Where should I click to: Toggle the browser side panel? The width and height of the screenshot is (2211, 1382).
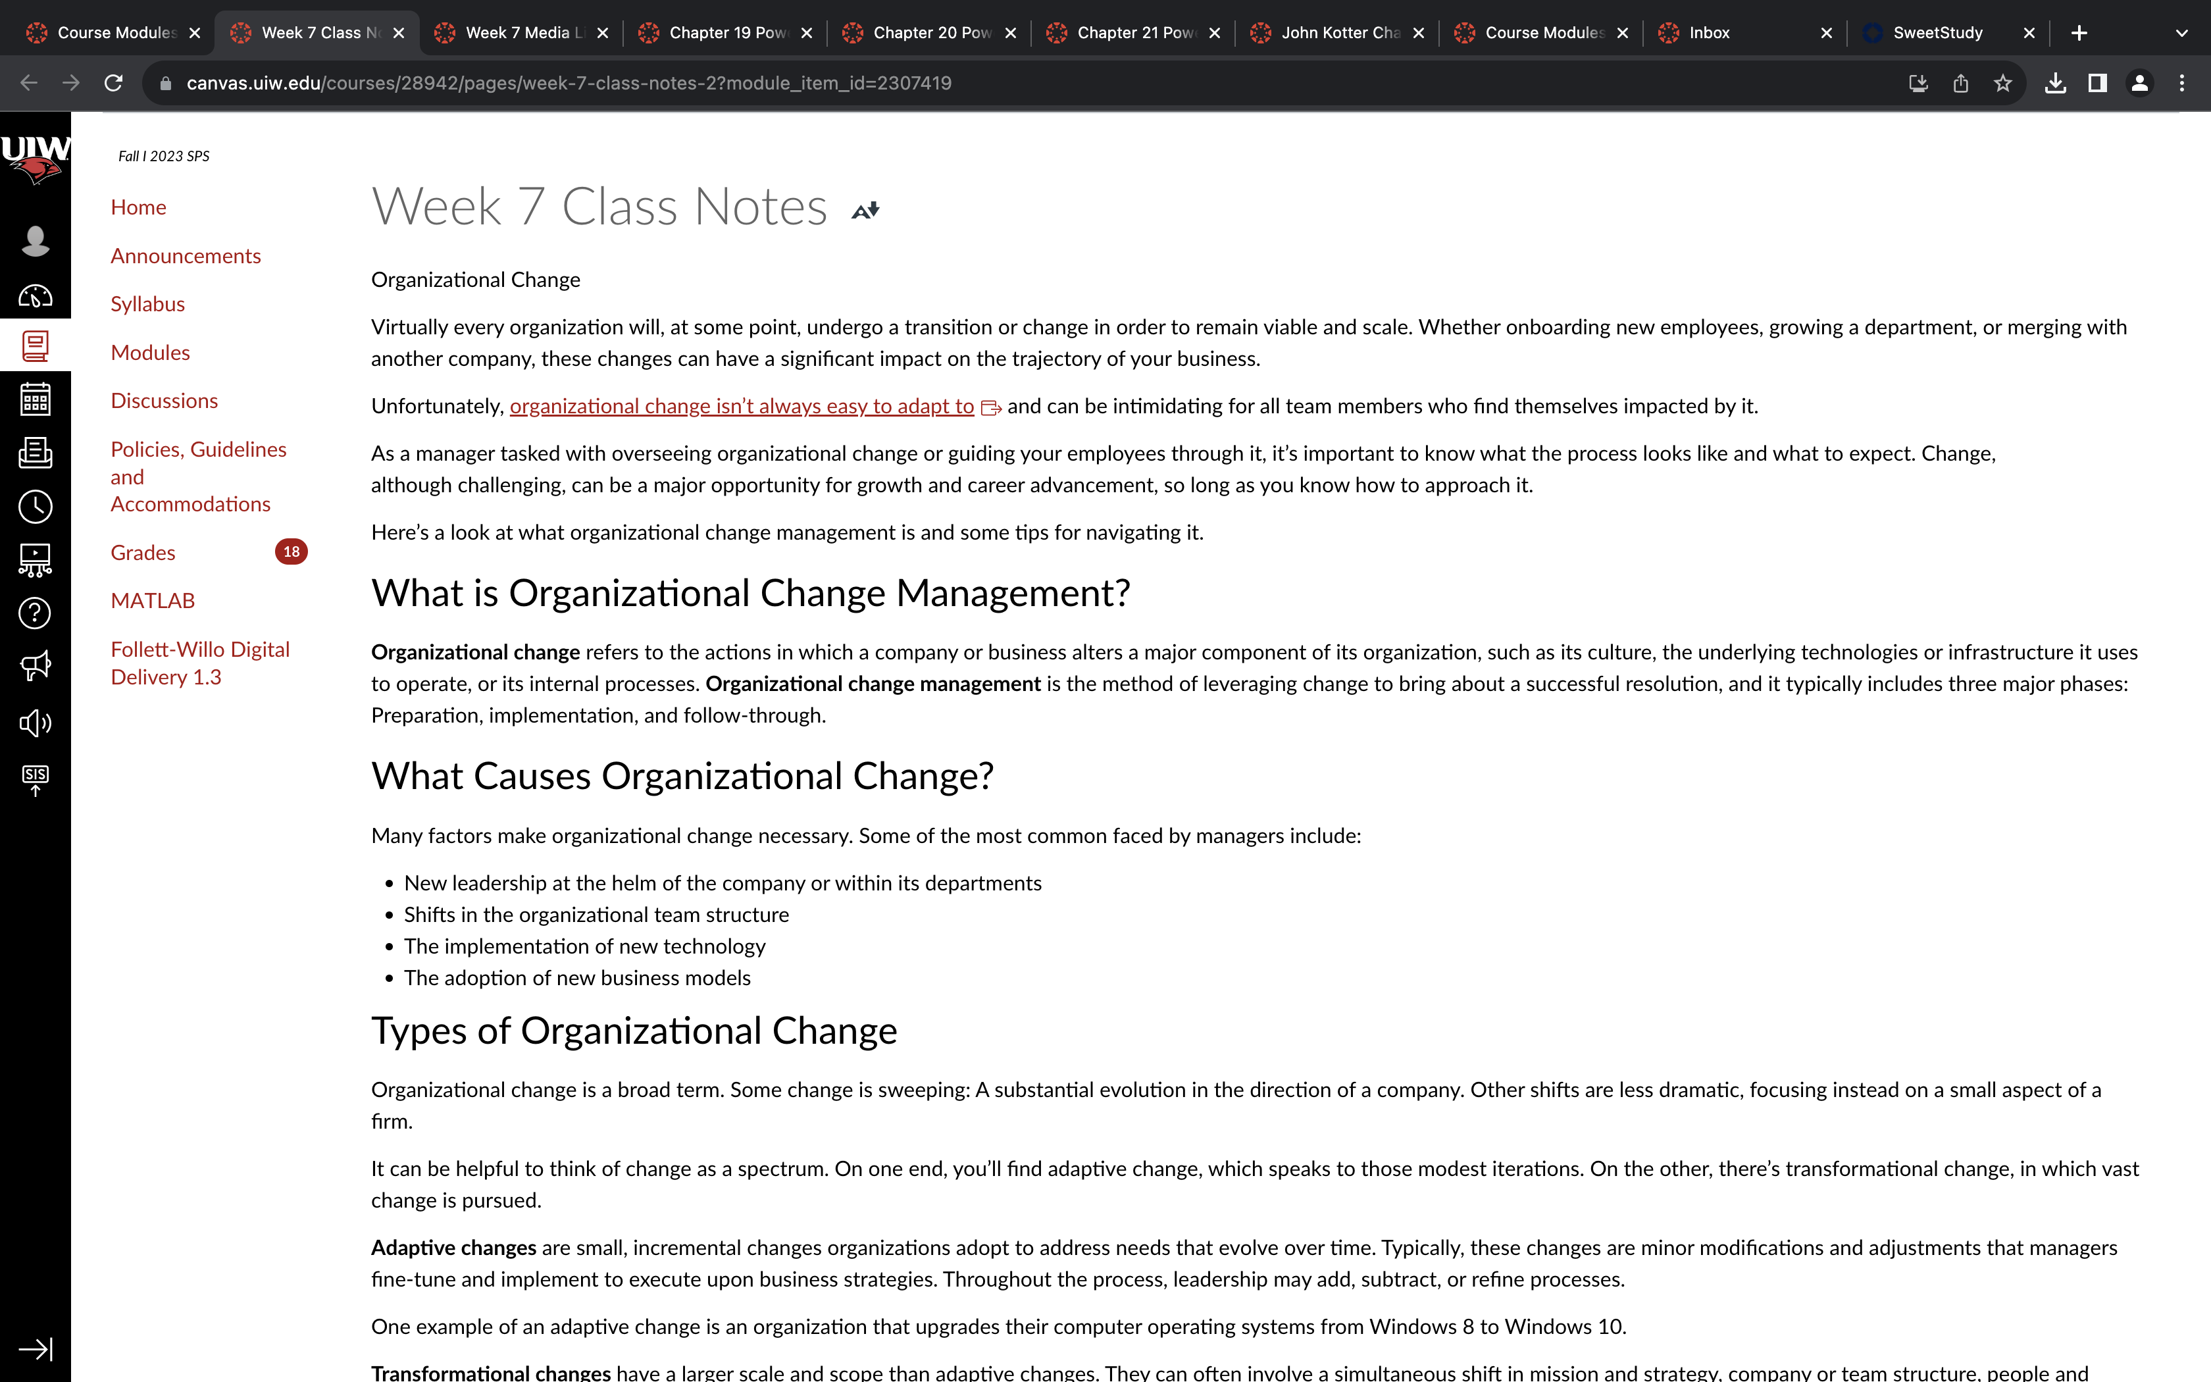(2097, 83)
